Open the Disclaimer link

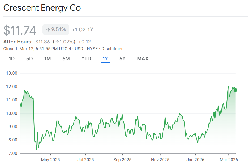tap(112, 49)
